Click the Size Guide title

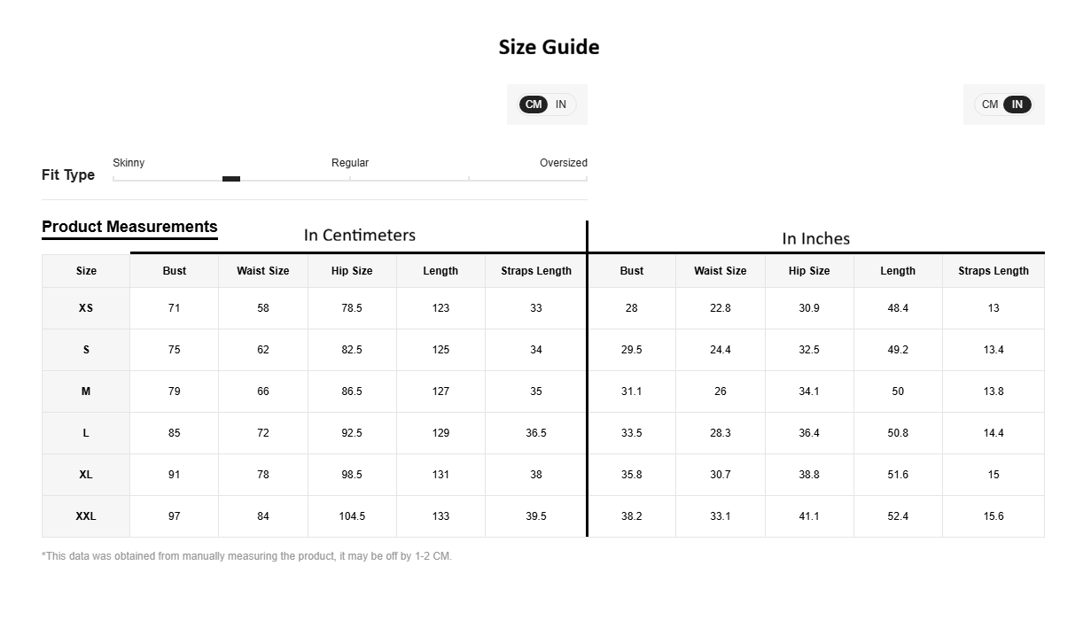(x=549, y=47)
